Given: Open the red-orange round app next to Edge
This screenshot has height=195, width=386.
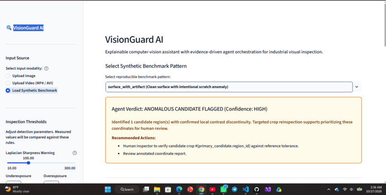Looking at the screenshot, I should pos(190,189).
